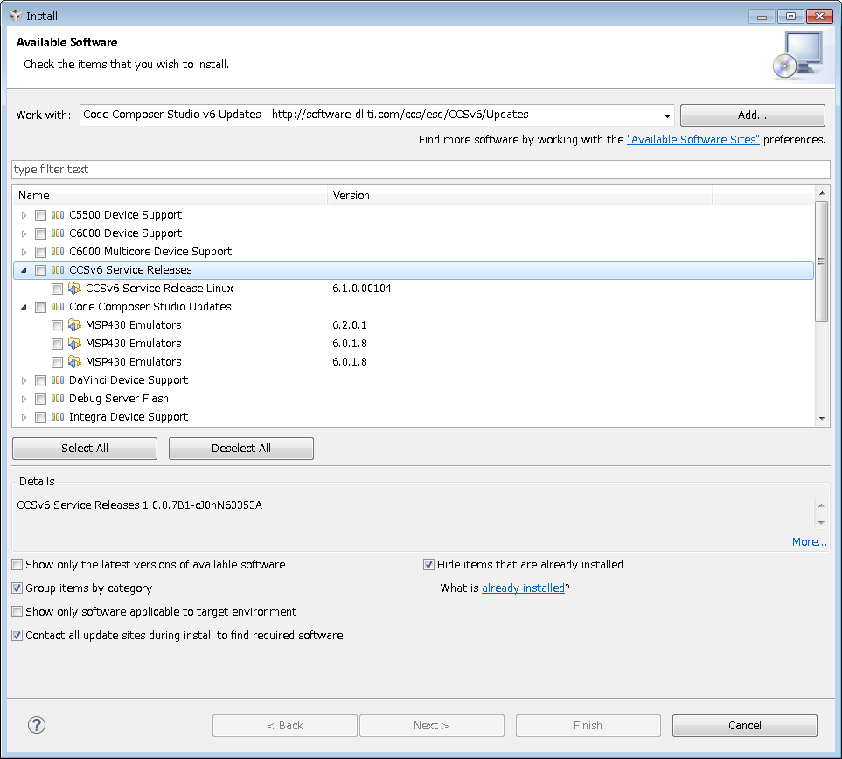Click the software list scroll down arrow
Image resolution: width=842 pixels, height=759 pixels.
tap(822, 419)
